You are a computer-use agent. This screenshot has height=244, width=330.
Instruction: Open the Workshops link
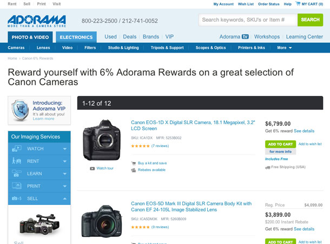click(267, 37)
